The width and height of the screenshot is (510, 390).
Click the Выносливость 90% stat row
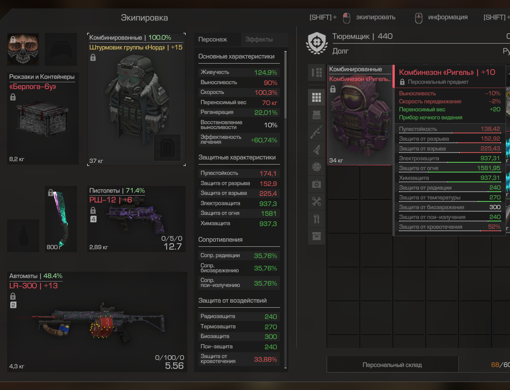(x=239, y=83)
